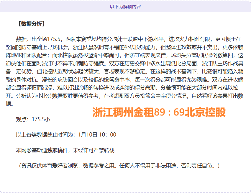
Task: Click the 【数据分析】 section heading
Action: tap(31, 24)
